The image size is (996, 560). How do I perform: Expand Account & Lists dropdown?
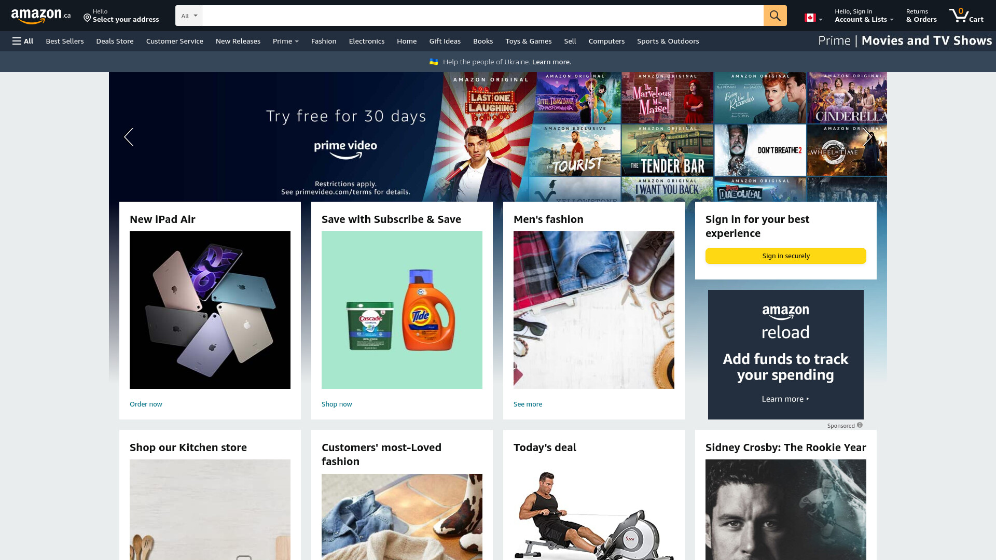coord(864,16)
